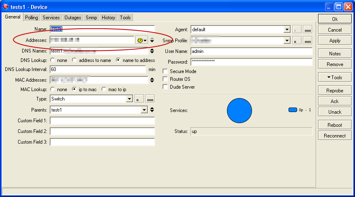Open the Type ellipsis browse button
This screenshot has height=197, width=355.
pos(150,99)
